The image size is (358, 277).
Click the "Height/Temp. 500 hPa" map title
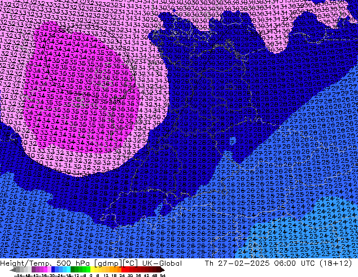(x=45, y=263)
